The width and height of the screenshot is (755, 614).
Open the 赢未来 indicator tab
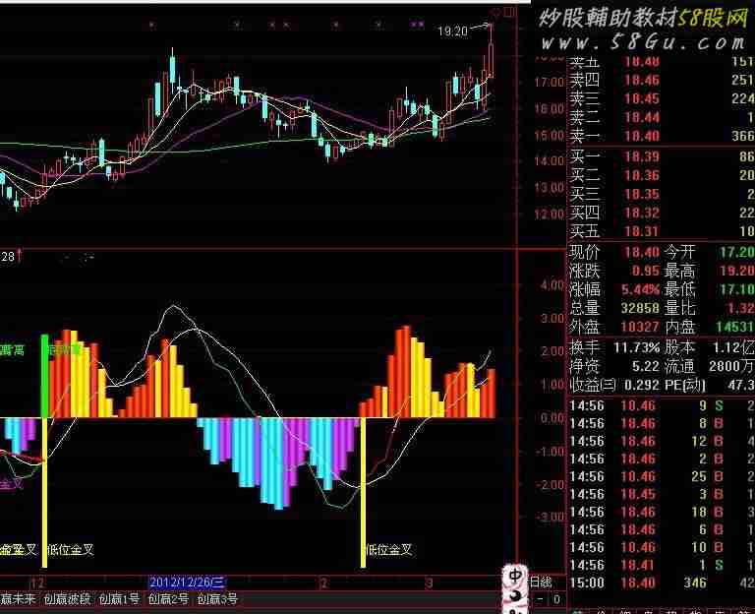(18, 599)
